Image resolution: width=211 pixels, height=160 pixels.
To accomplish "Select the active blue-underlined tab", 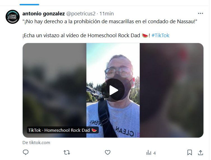I will coord(29,4).
